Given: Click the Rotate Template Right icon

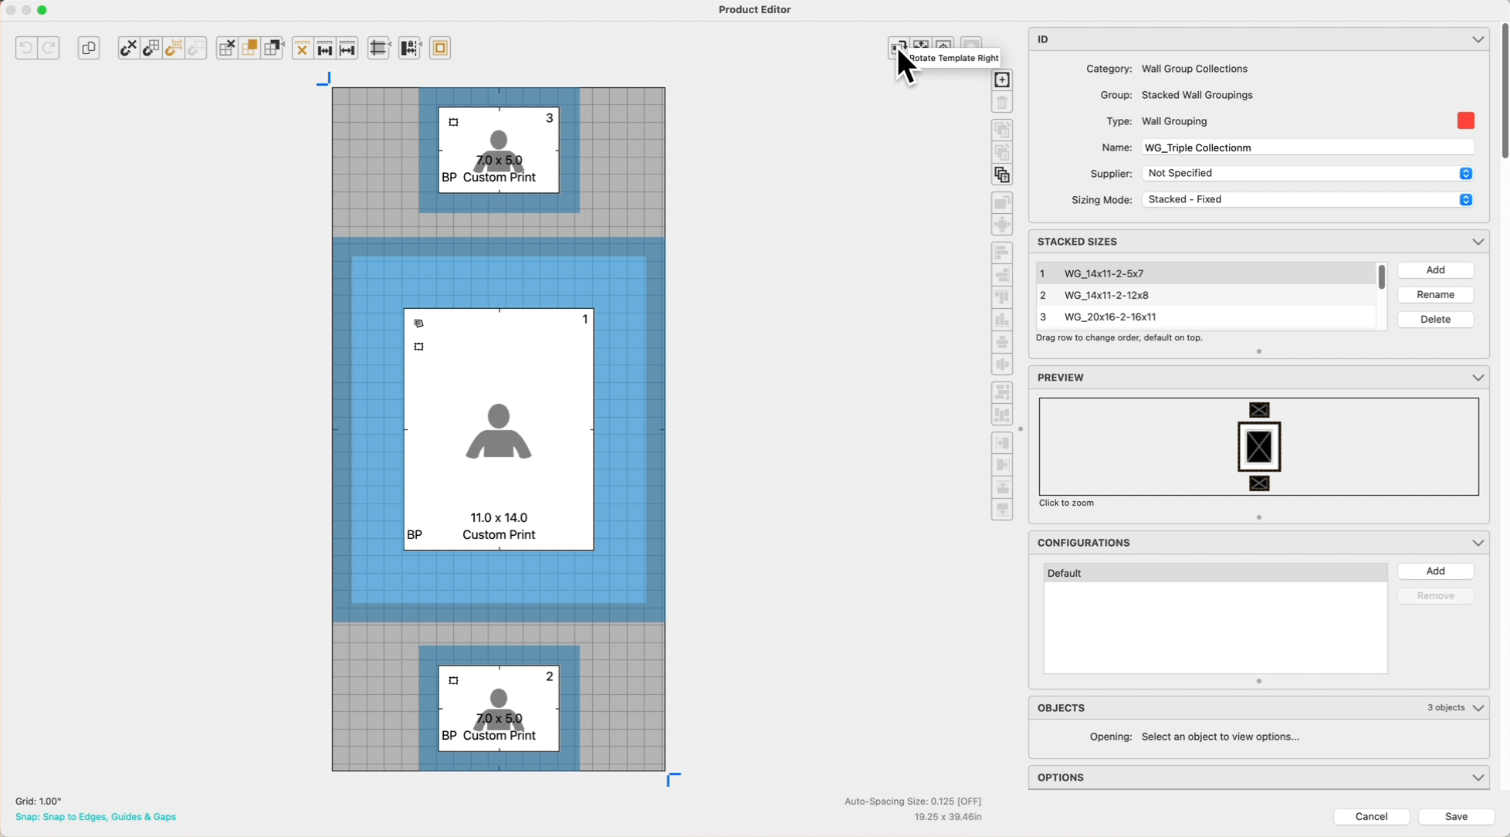Looking at the screenshot, I should pyautogui.click(x=898, y=48).
